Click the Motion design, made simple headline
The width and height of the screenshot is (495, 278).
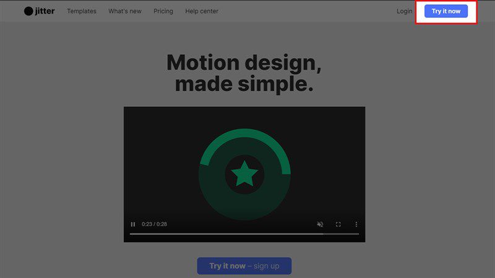click(244, 73)
